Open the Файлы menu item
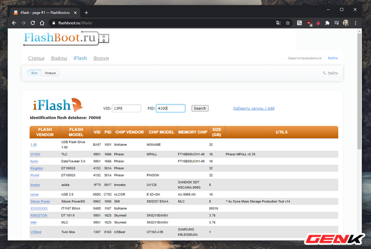The height and width of the screenshot is (249, 371). 59,58
